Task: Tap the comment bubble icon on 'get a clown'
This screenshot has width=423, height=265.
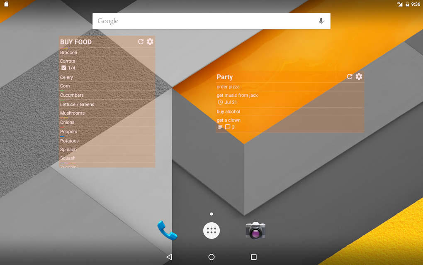Action: coord(228,127)
